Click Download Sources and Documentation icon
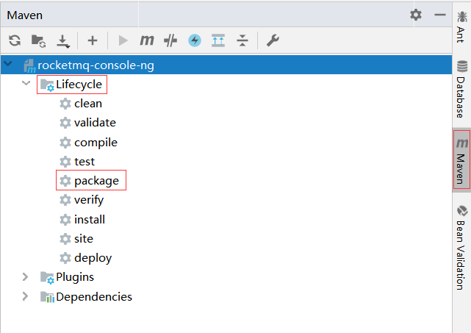 (63, 41)
